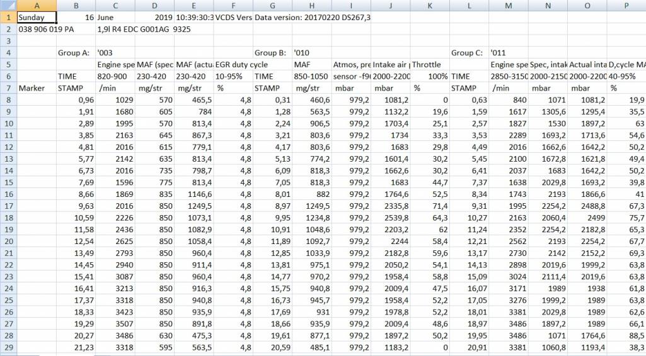Viewport: 646px width, 356px height.
Task: Select the '10-95%' cell in column F
Action: (x=233, y=76)
